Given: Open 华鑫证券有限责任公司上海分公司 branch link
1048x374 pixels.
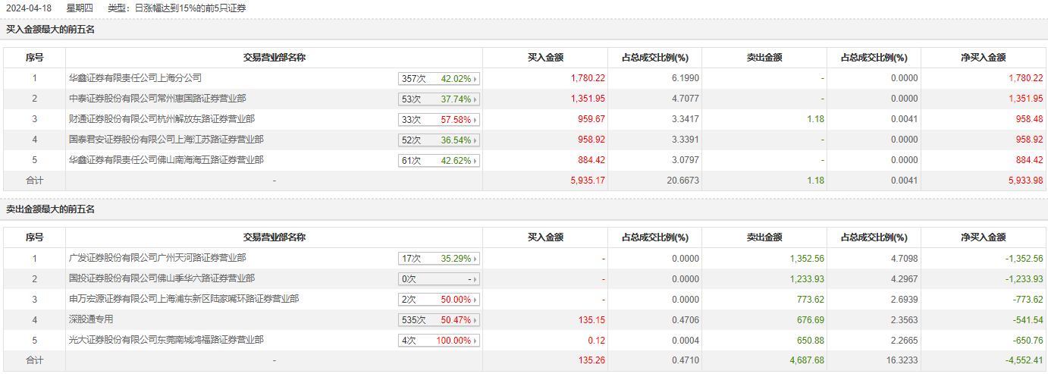Looking at the screenshot, I should click(135, 78).
